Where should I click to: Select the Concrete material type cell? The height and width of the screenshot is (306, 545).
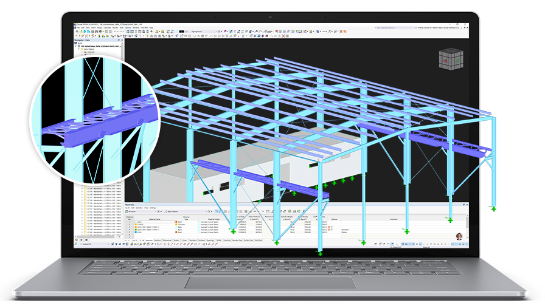pos(186,225)
